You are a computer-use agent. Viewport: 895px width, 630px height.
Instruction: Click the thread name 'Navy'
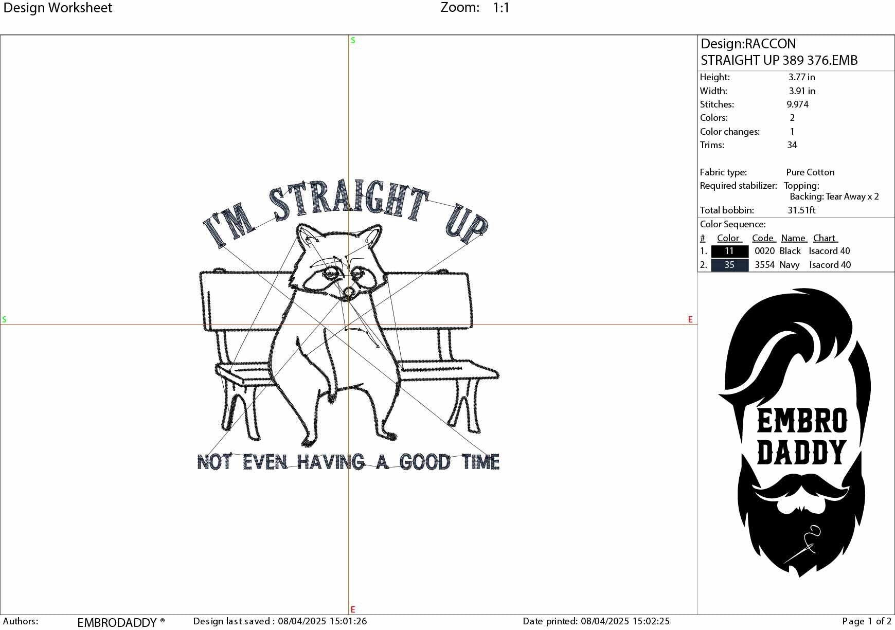790,265
